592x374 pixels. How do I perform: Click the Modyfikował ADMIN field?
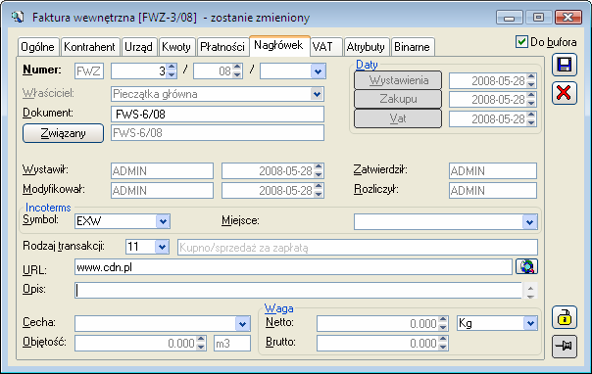click(x=162, y=190)
